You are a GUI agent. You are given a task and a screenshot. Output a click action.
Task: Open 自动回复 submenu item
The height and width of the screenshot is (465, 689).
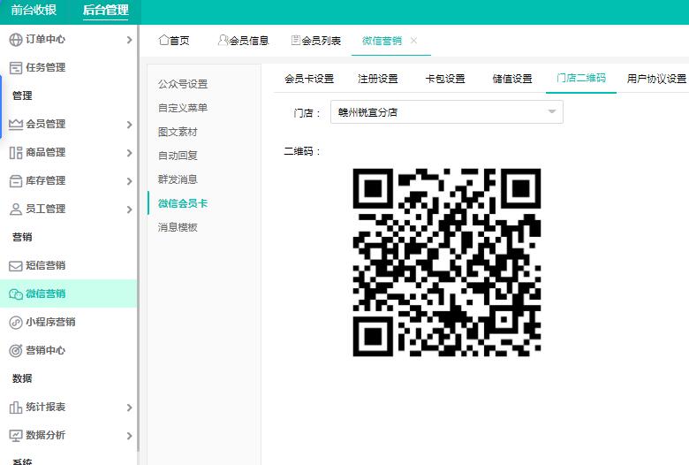point(178,156)
